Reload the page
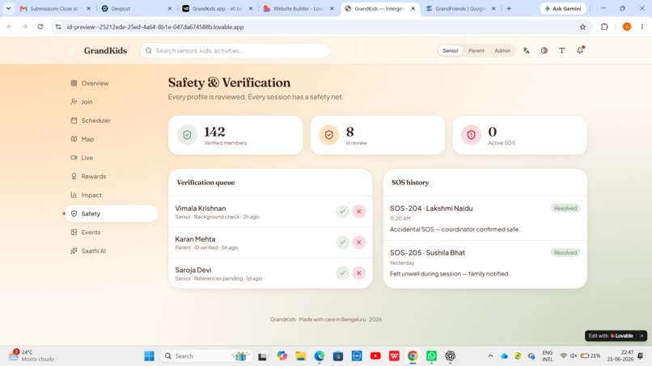 tap(40, 27)
